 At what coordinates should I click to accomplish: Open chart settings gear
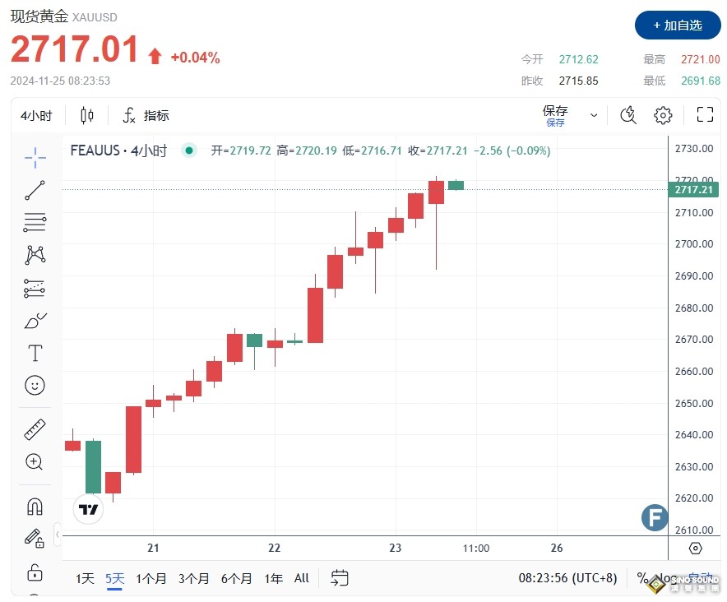tap(663, 115)
